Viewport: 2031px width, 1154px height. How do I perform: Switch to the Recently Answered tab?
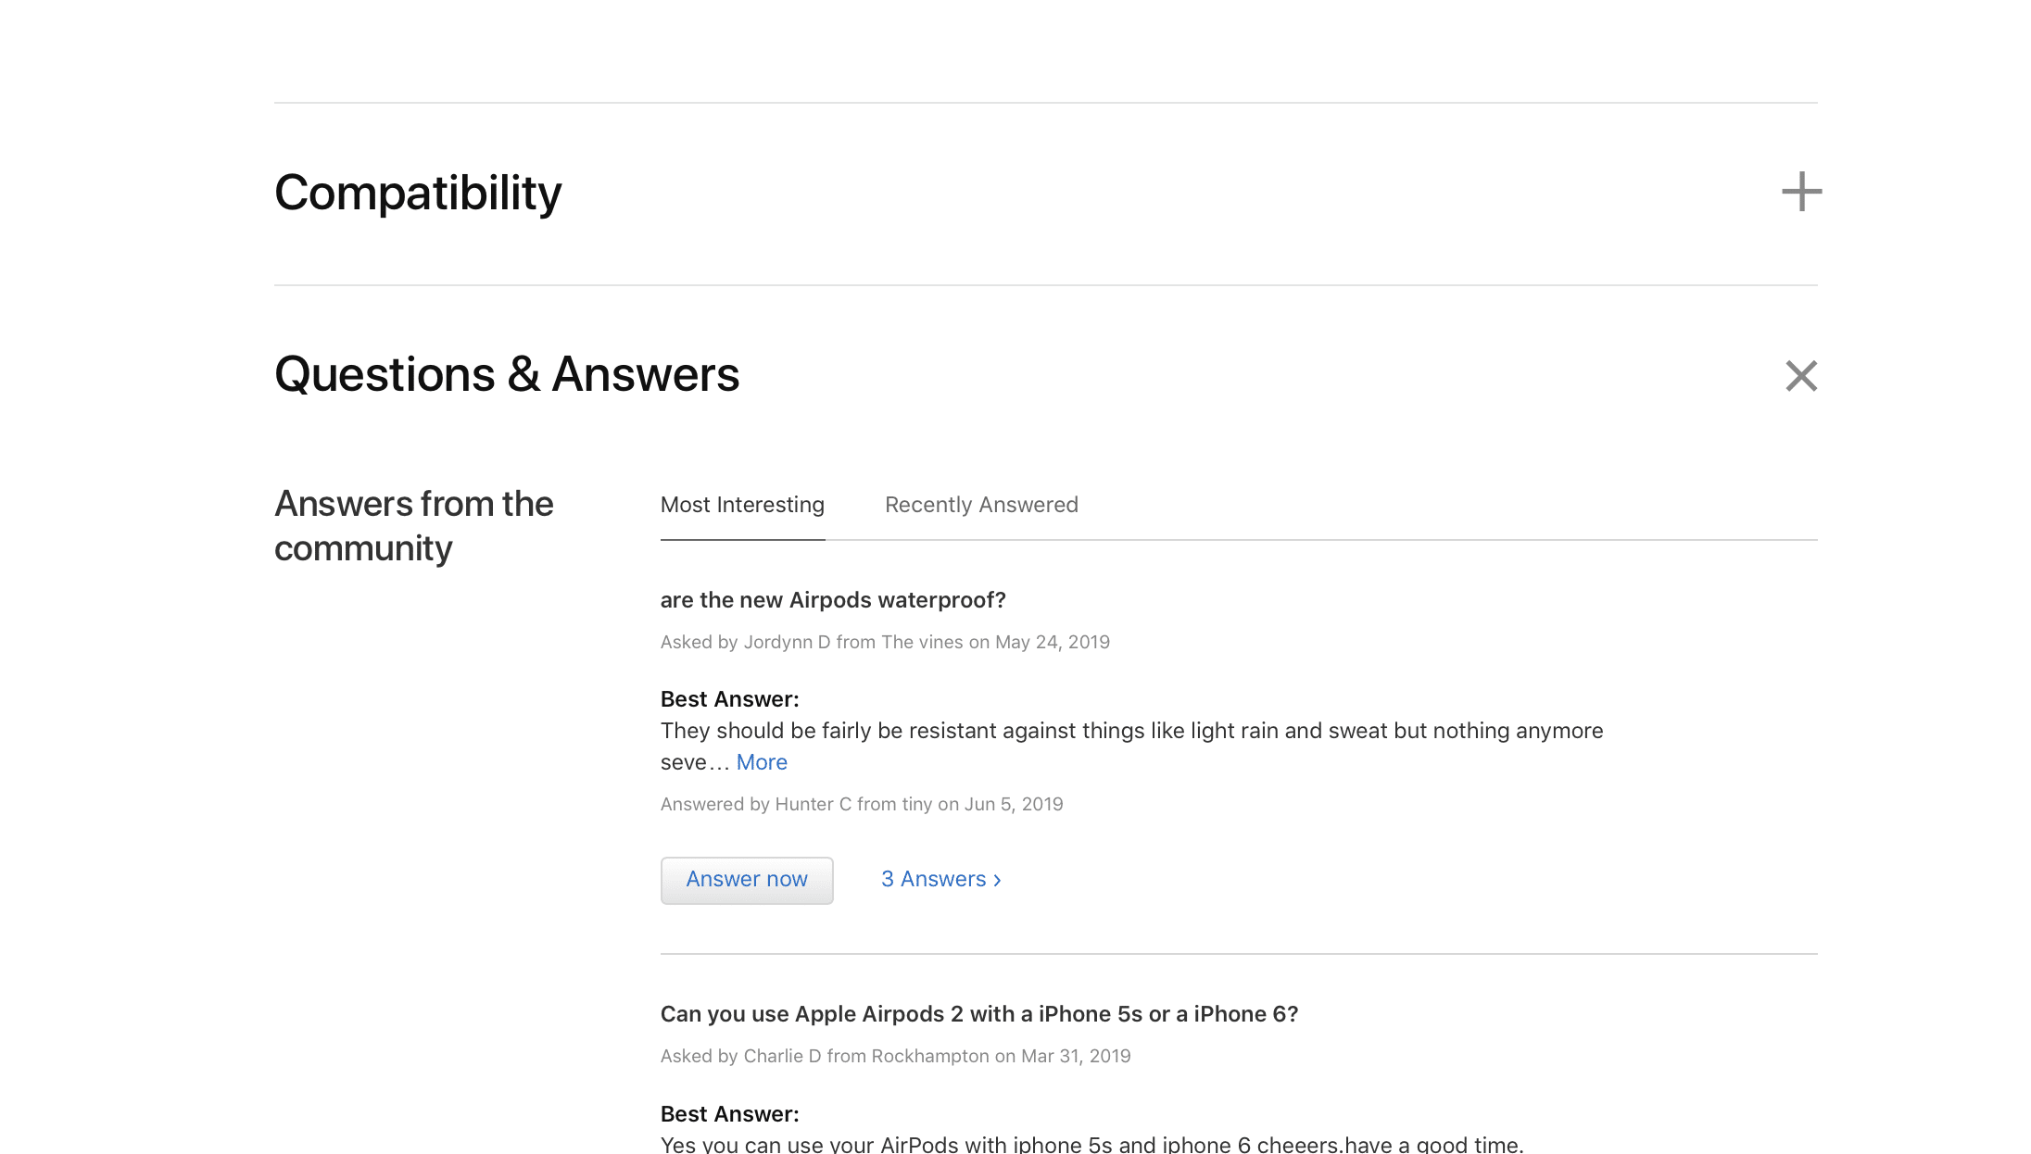(981, 505)
